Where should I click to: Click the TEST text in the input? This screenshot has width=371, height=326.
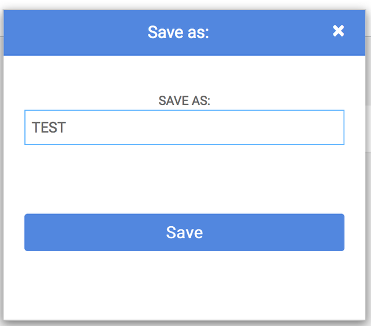coord(49,128)
